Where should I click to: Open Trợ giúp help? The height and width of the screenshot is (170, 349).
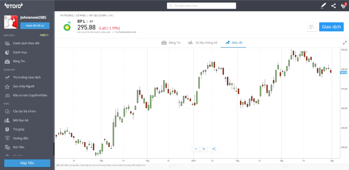point(19,129)
